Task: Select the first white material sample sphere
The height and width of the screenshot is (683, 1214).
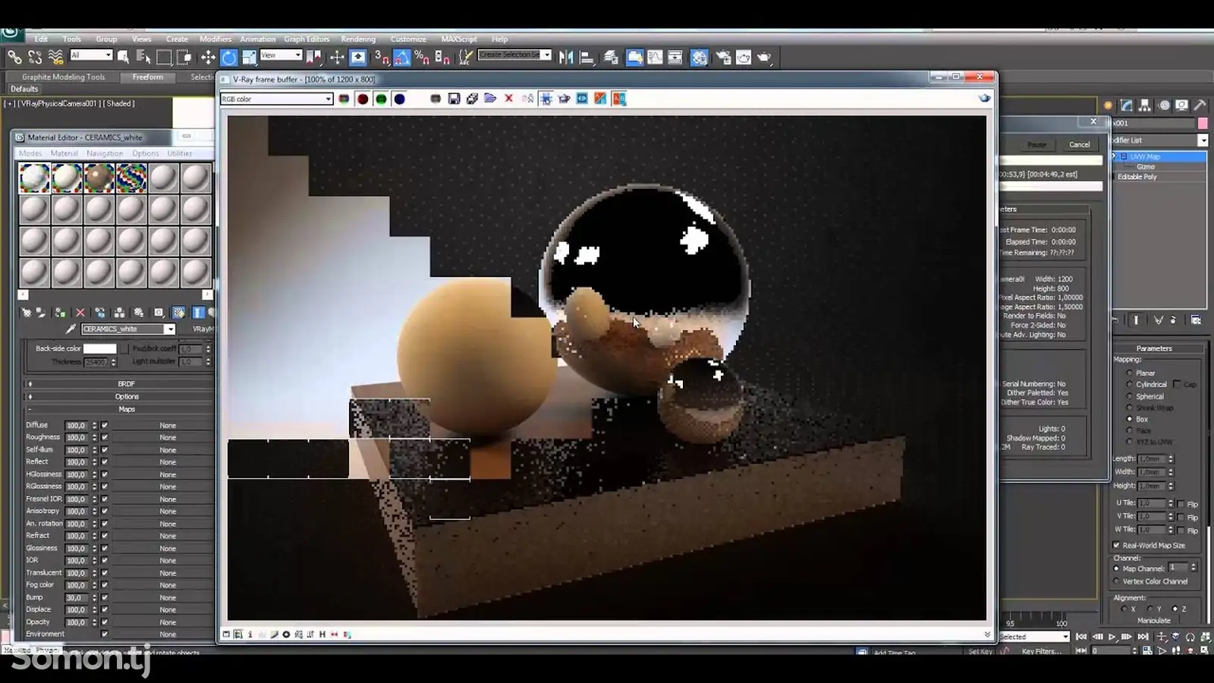Action: [x=34, y=178]
